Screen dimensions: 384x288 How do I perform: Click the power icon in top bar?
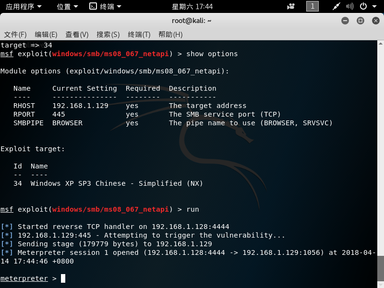pyautogui.click(x=363, y=6)
